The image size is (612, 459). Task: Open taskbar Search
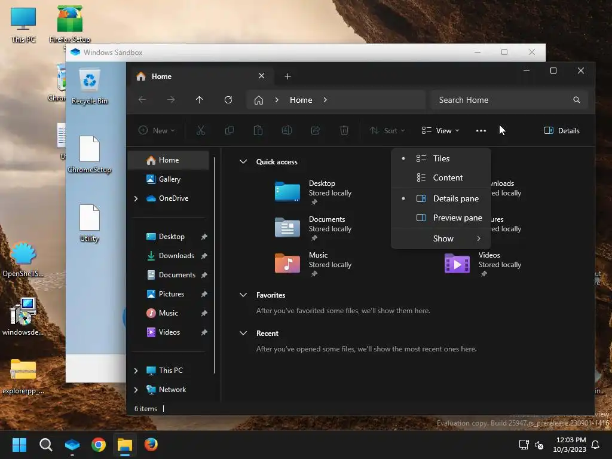[45, 445]
